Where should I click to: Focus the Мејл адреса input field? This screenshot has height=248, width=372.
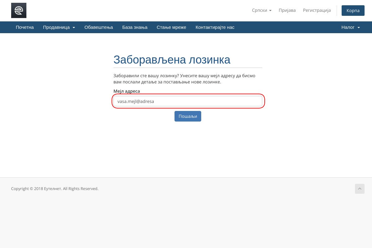pyautogui.click(x=188, y=101)
